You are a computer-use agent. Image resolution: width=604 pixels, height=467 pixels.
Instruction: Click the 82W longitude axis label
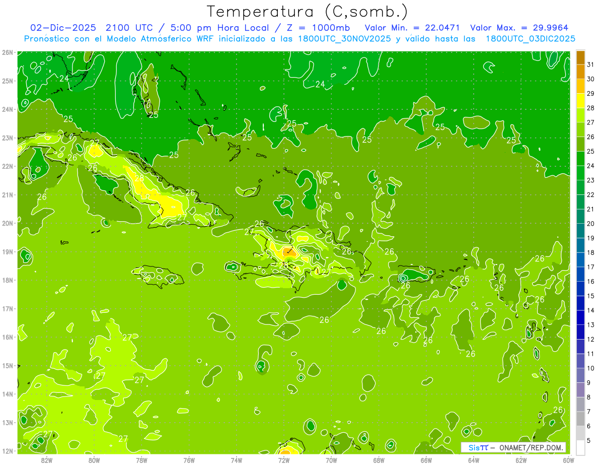point(47,459)
